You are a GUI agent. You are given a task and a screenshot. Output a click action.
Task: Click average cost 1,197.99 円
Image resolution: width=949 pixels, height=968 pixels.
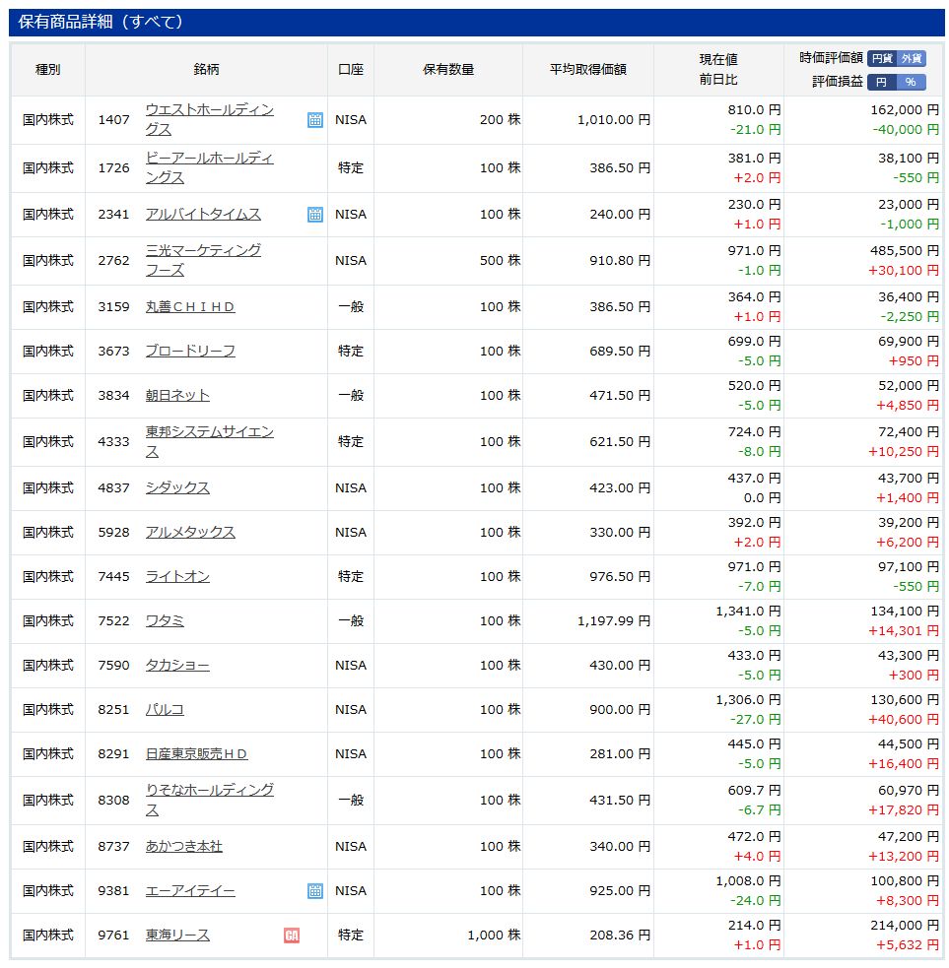click(614, 621)
